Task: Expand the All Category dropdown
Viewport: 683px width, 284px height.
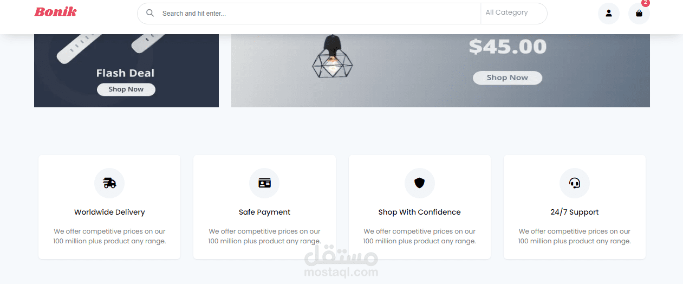Action: point(513,13)
